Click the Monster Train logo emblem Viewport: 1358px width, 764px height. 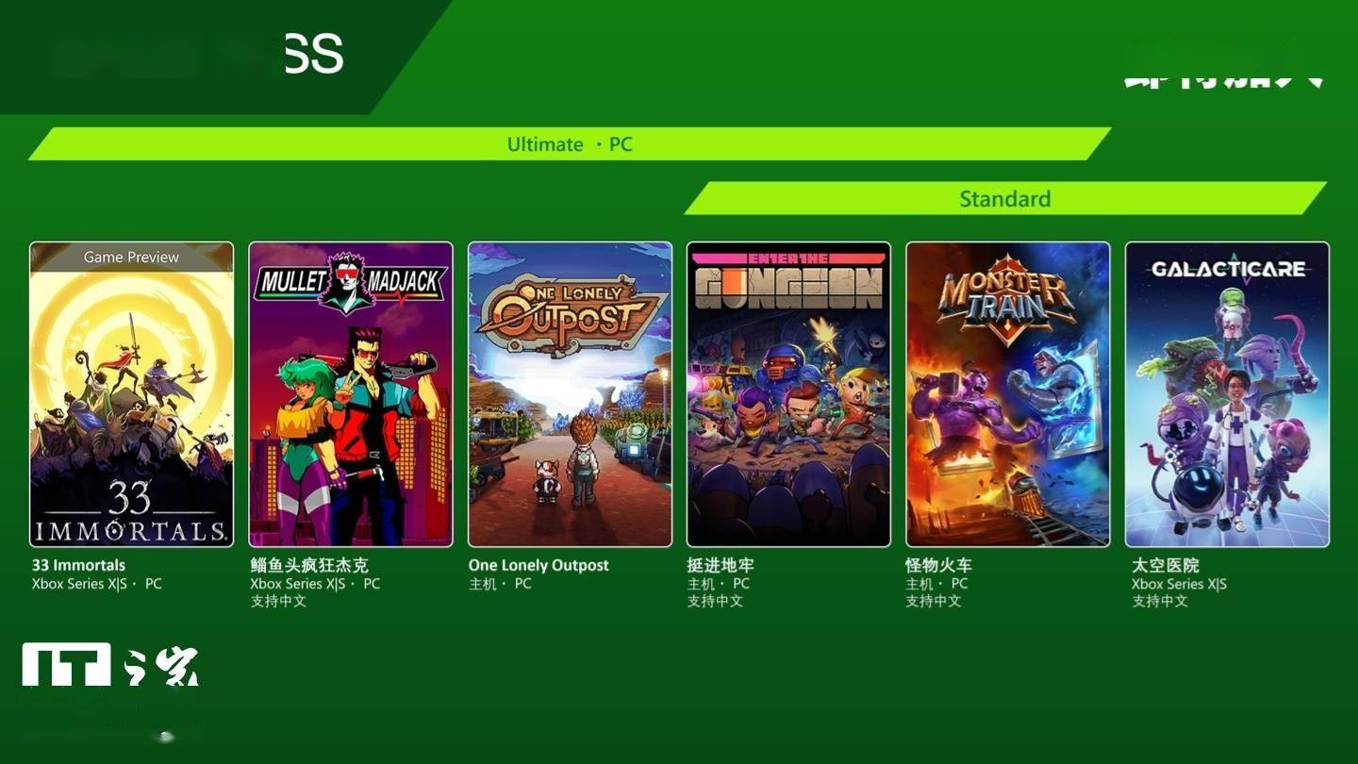click(x=1007, y=294)
